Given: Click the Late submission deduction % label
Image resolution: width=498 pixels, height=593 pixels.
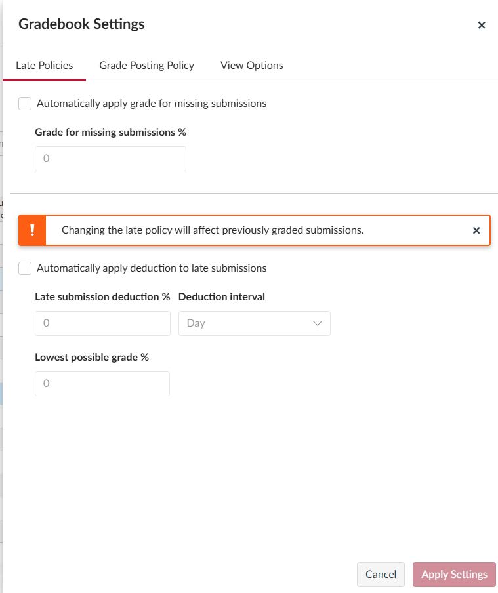Looking at the screenshot, I should coord(102,297).
